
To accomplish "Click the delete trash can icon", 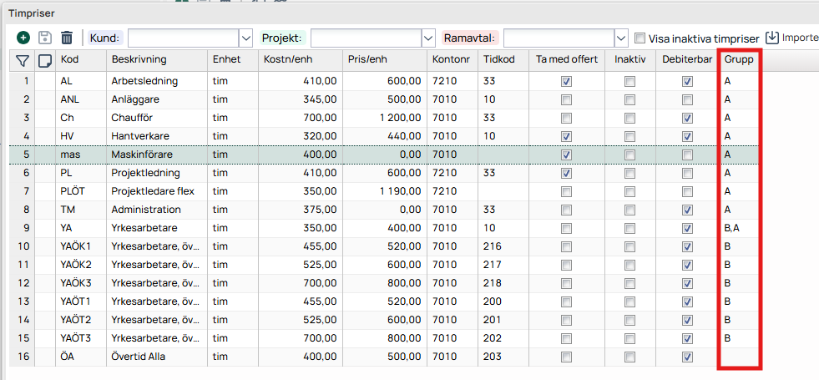I will 67,38.
